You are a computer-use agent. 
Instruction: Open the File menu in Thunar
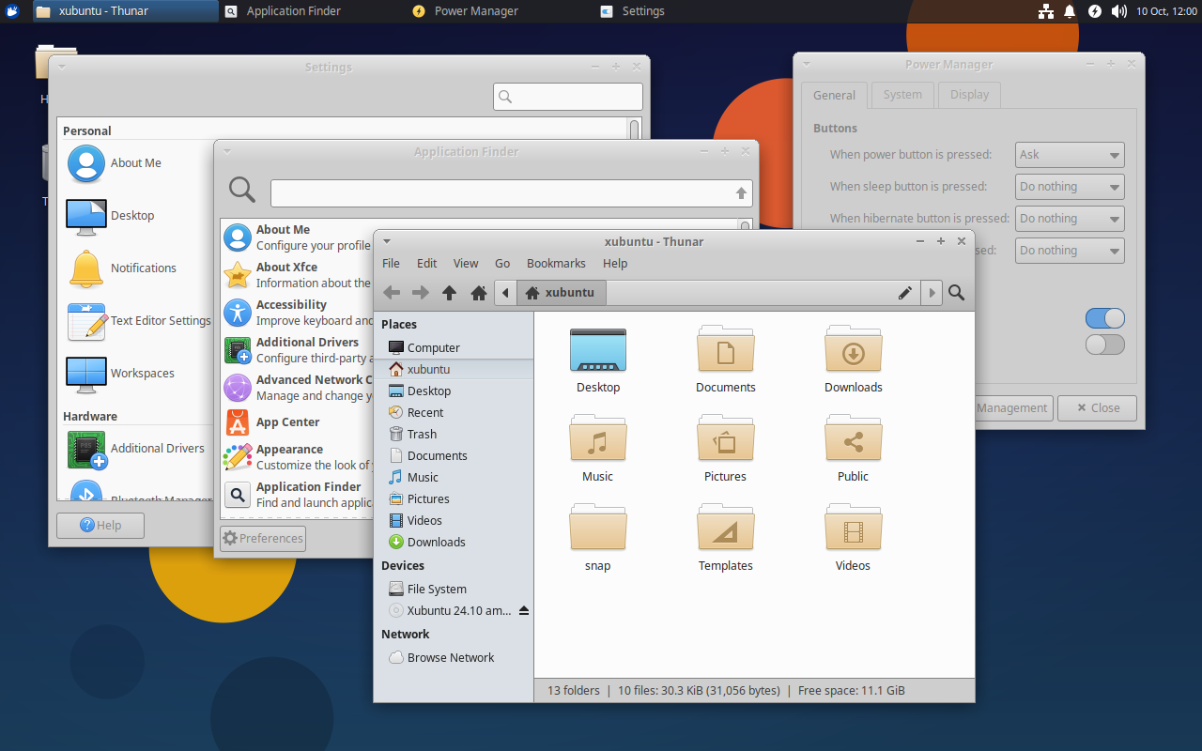pyautogui.click(x=392, y=264)
